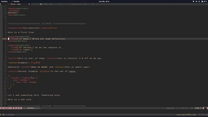The image size is (208, 117).
Task: Switch to the Test.tex buffer tab
Action: [15, 4]
